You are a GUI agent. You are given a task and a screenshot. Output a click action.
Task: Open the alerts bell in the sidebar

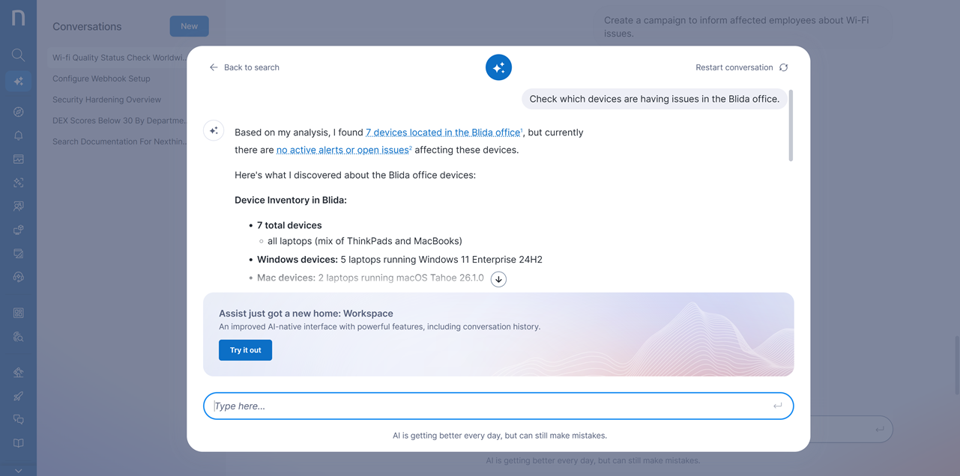coord(18,135)
